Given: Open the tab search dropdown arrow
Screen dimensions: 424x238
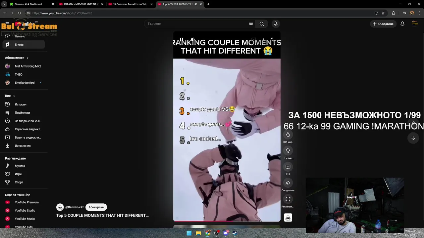Looking at the screenshot, I should [4, 4].
